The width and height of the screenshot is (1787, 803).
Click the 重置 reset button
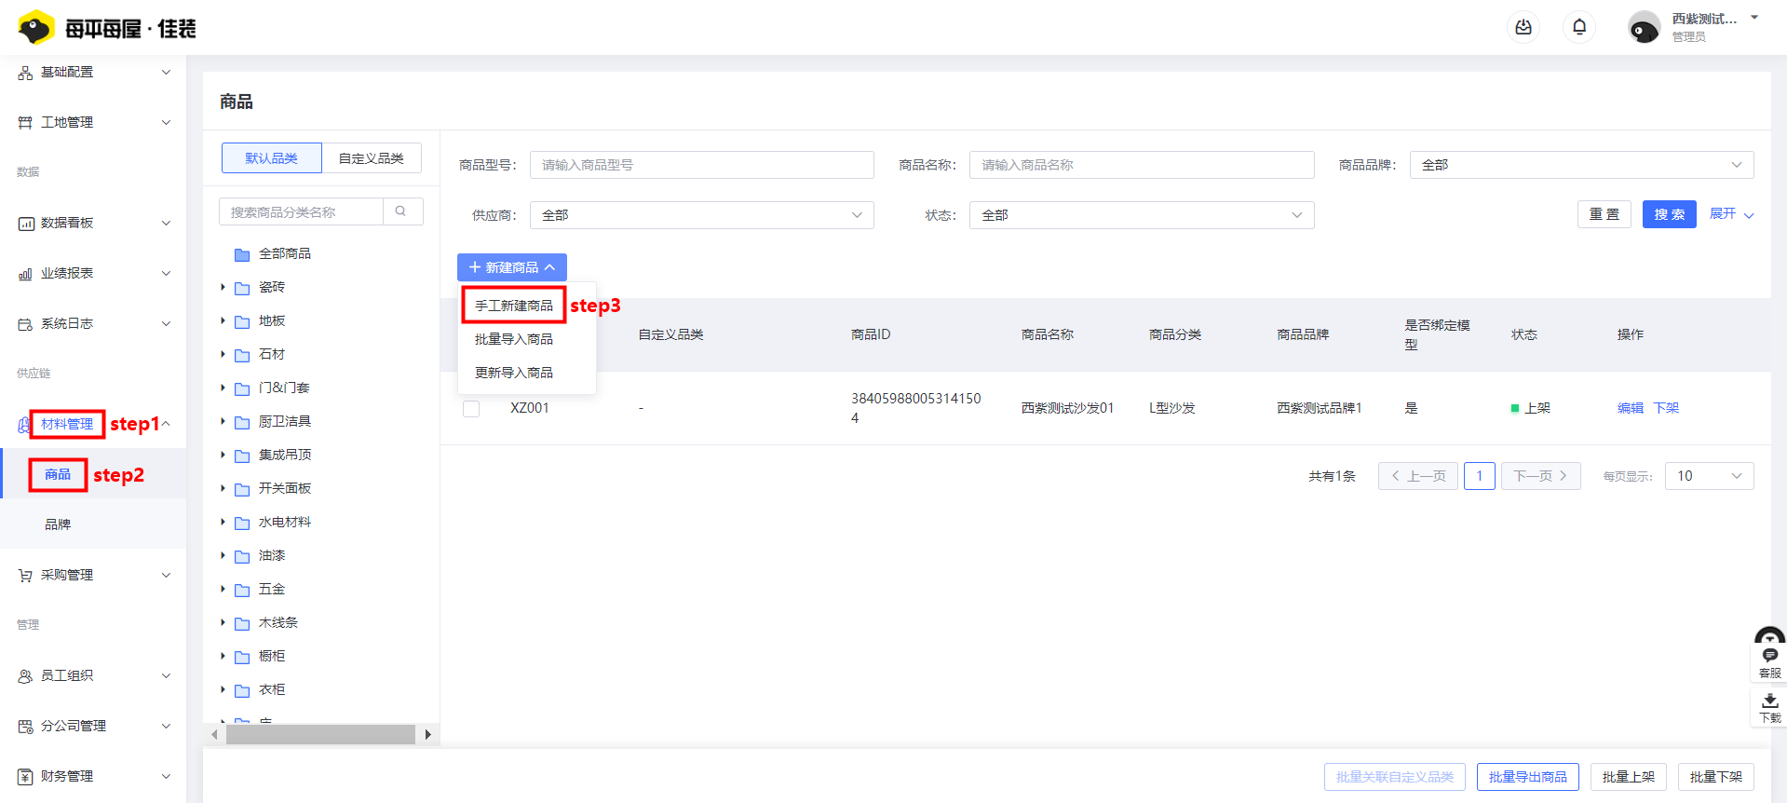(x=1604, y=214)
